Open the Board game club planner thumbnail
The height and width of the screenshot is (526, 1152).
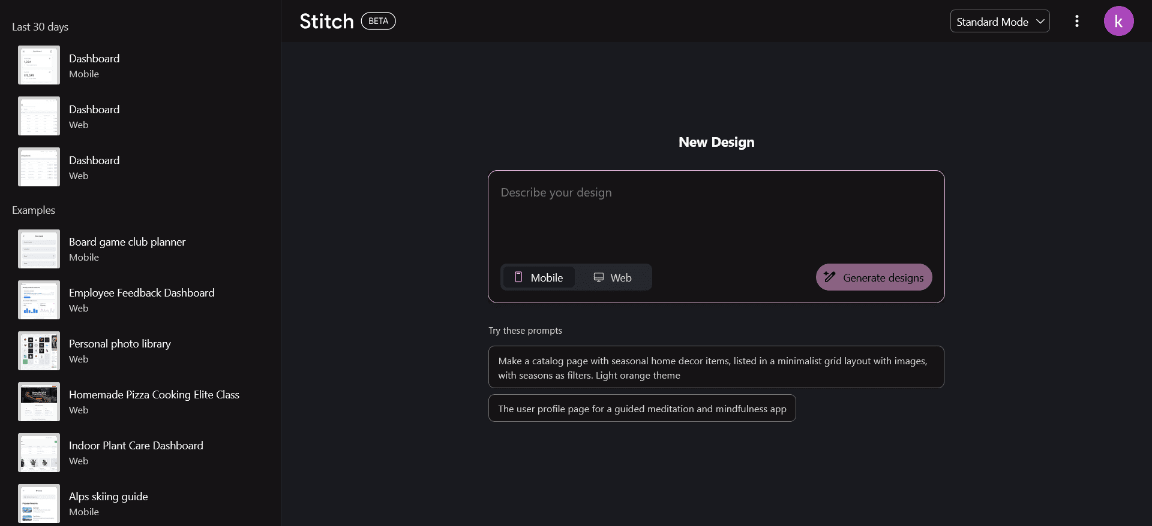click(39, 249)
